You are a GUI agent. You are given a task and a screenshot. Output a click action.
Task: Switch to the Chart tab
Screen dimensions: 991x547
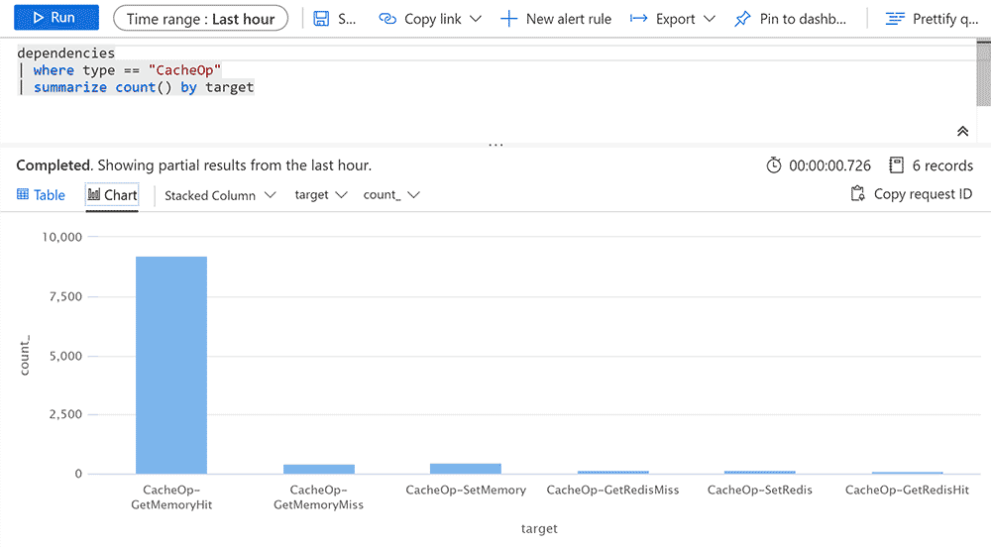coord(112,195)
